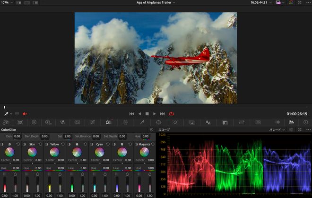Click the Cyan slice Hue slider
This screenshot has width=312, height=198.
click(x=99, y=171)
